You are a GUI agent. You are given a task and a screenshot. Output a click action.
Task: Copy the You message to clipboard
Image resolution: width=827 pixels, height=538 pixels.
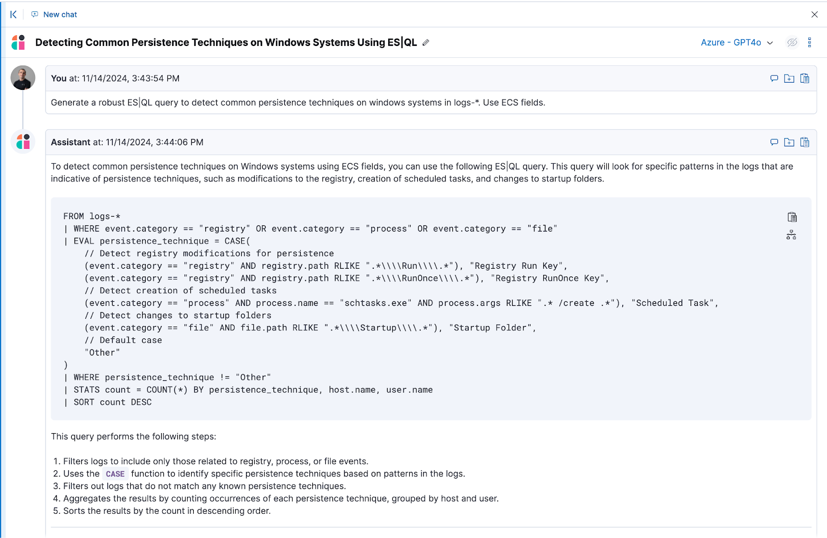tap(805, 79)
